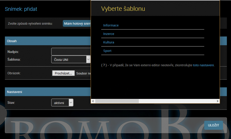The height and width of the screenshot is (139, 231).
Task: Open the 'toto nastavení' link
Action: 204,65
